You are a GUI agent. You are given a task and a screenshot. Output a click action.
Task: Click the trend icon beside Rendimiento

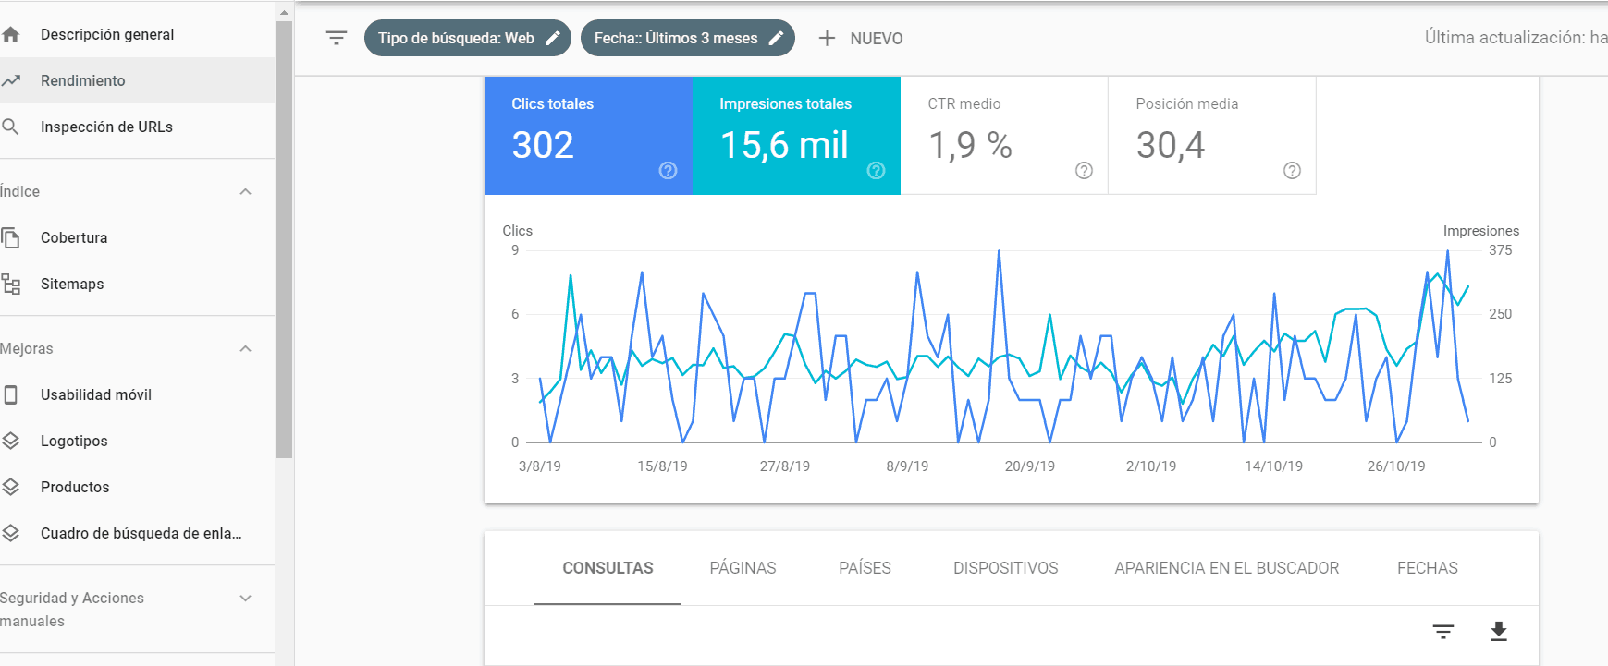11,80
